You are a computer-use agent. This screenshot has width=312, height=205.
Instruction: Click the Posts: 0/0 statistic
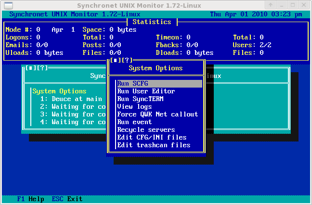(102, 45)
